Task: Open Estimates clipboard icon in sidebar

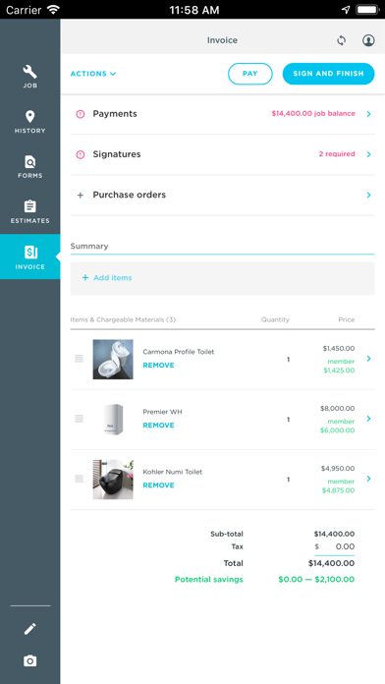Action: (30, 206)
